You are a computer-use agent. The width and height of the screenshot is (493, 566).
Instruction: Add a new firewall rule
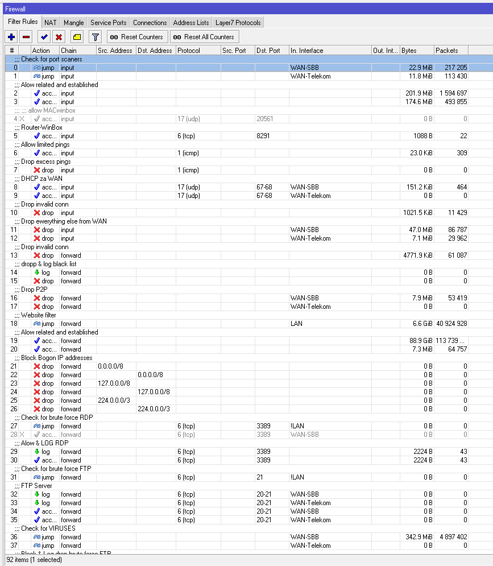tap(11, 36)
